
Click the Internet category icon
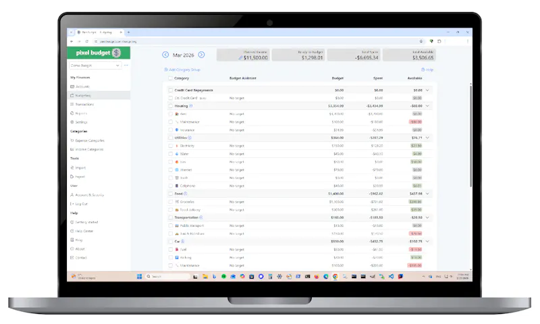click(177, 169)
